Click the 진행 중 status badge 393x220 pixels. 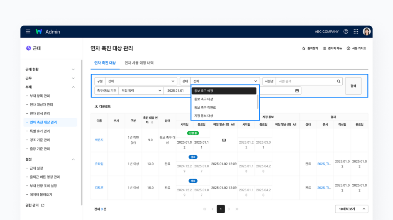(x=193, y=133)
